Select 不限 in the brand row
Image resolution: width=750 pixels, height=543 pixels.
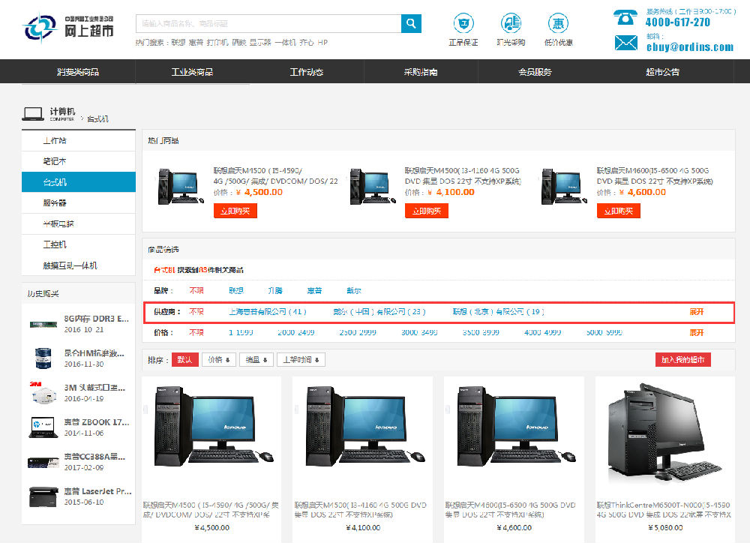pyautogui.click(x=196, y=290)
